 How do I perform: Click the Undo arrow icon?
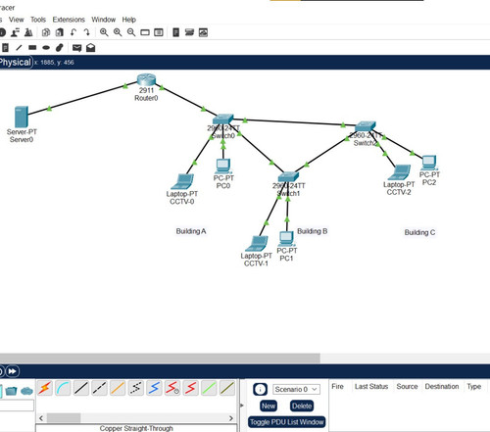point(73,32)
